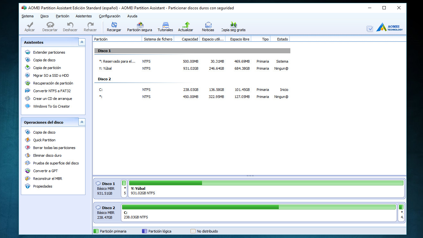Open the Asistentes menu in menu bar
This screenshot has width=423, height=238.
click(84, 16)
